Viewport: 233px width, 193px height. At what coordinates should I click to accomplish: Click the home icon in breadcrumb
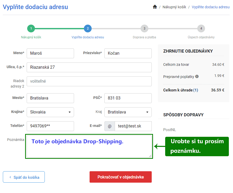point(155,7)
